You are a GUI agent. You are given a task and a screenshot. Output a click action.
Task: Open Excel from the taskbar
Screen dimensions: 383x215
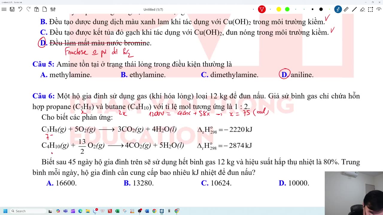tap(117, 211)
